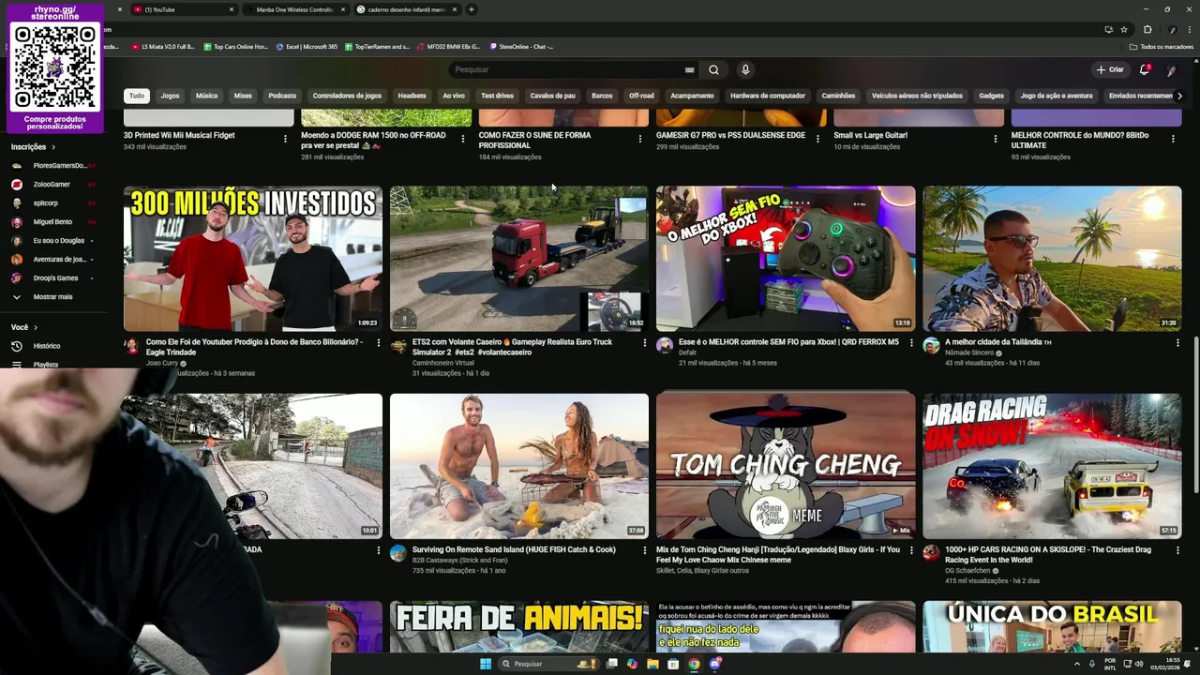Expand Mostrar mais in subscriptions list

coord(52,297)
